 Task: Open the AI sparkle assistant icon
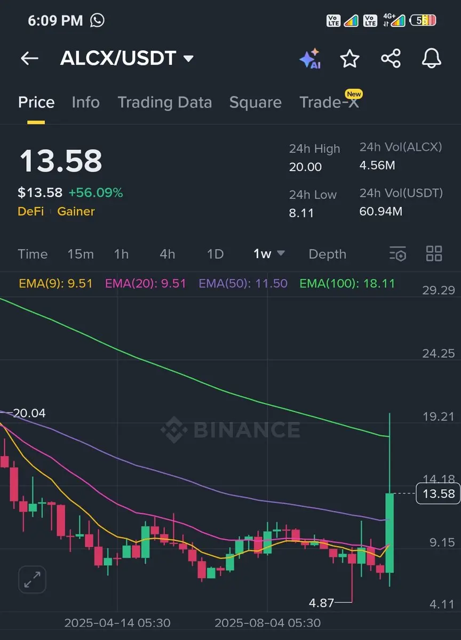click(x=310, y=59)
